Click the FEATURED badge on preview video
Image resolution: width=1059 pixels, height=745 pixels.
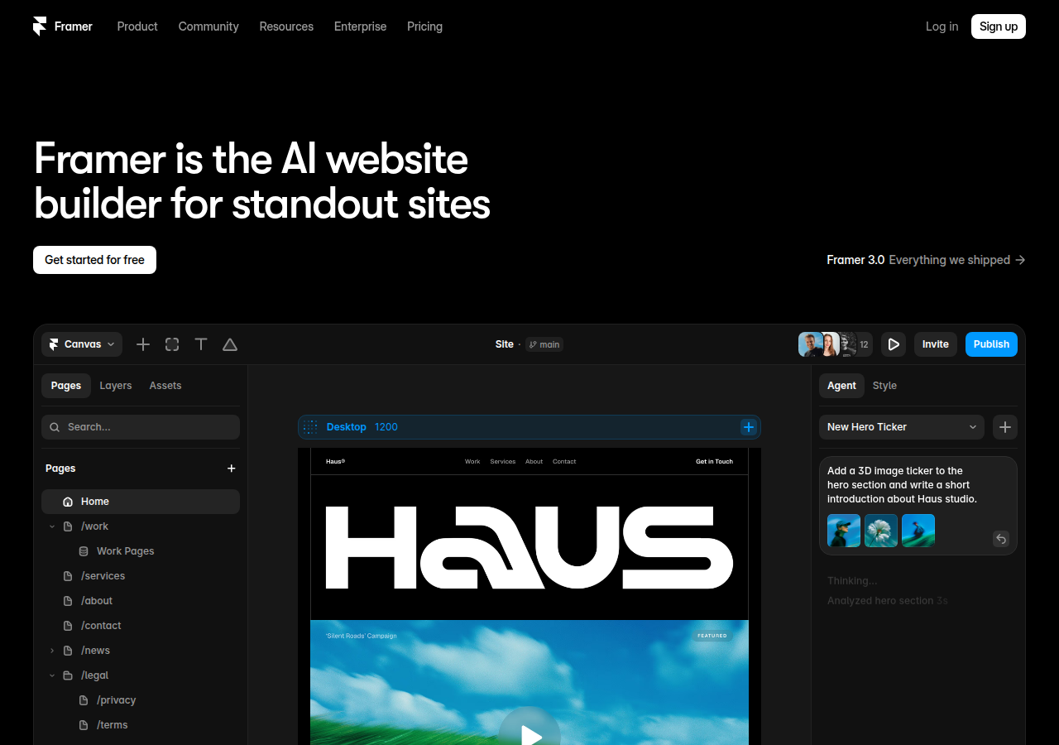(712, 636)
